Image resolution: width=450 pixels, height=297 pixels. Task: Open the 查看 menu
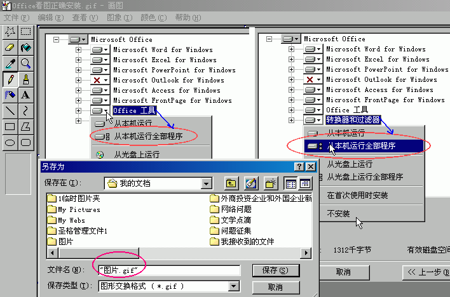click(85, 18)
